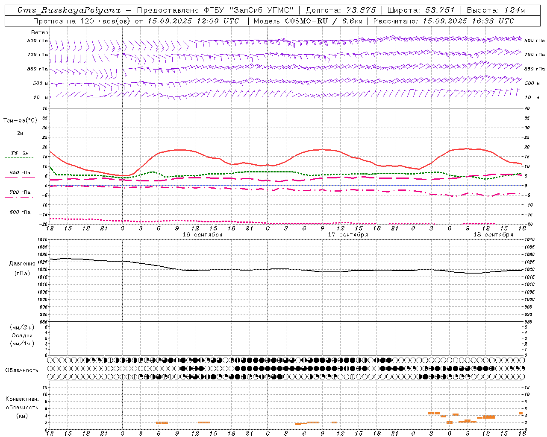
Task: Click the Тем-ра(°C) temperature panel label
Action: 20,121
